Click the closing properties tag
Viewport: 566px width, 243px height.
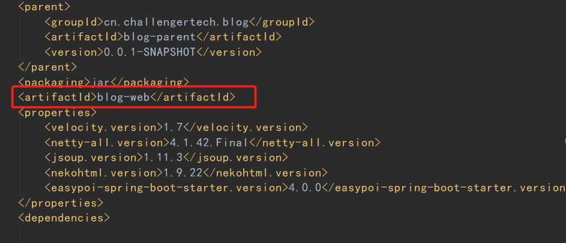coord(61,203)
